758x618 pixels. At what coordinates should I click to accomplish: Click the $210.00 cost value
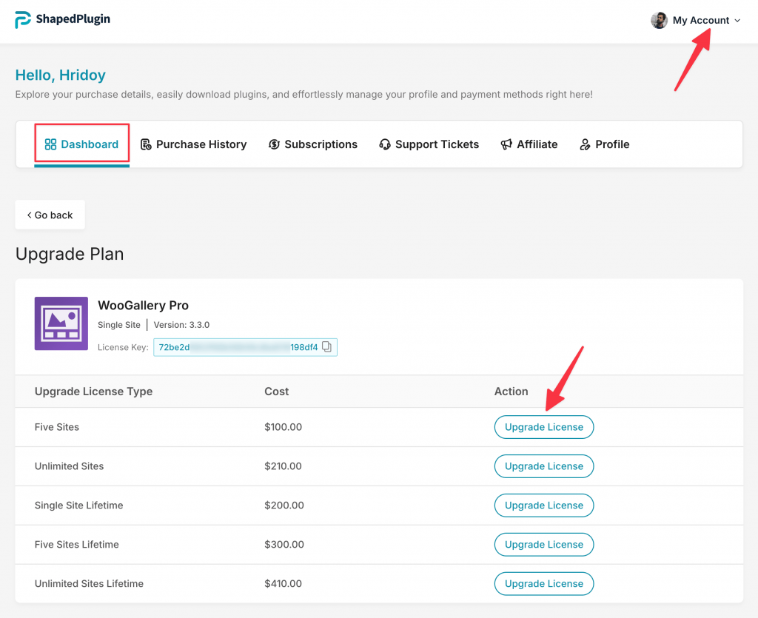coord(284,466)
